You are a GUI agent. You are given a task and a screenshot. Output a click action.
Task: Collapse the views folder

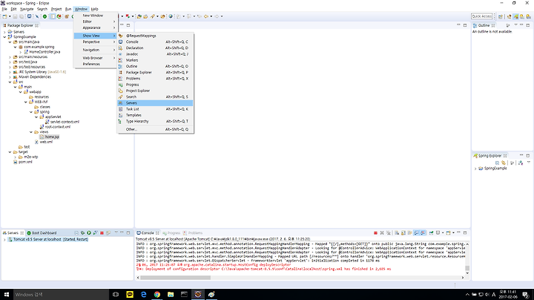(x=31, y=132)
